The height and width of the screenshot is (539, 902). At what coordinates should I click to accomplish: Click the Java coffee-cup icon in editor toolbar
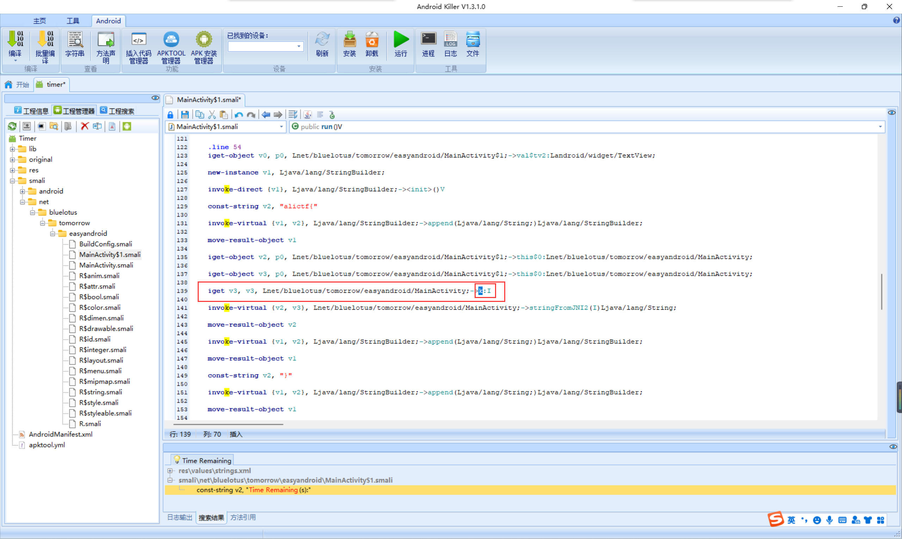pos(307,115)
